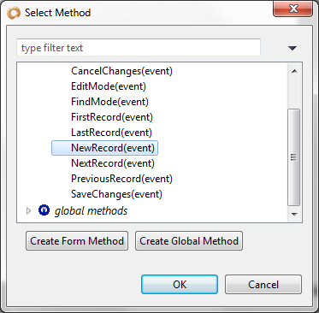Select LastRecord(event) entry
319x313 pixels.
tap(111, 133)
